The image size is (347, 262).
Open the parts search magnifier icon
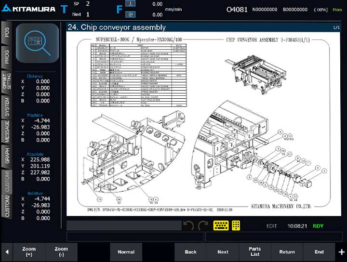tap(38, 43)
